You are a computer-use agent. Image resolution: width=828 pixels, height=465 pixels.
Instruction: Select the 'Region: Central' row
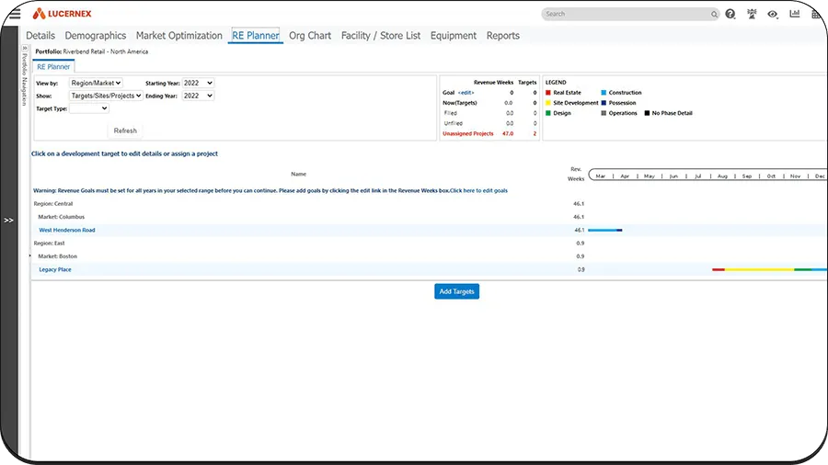click(x=53, y=204)
